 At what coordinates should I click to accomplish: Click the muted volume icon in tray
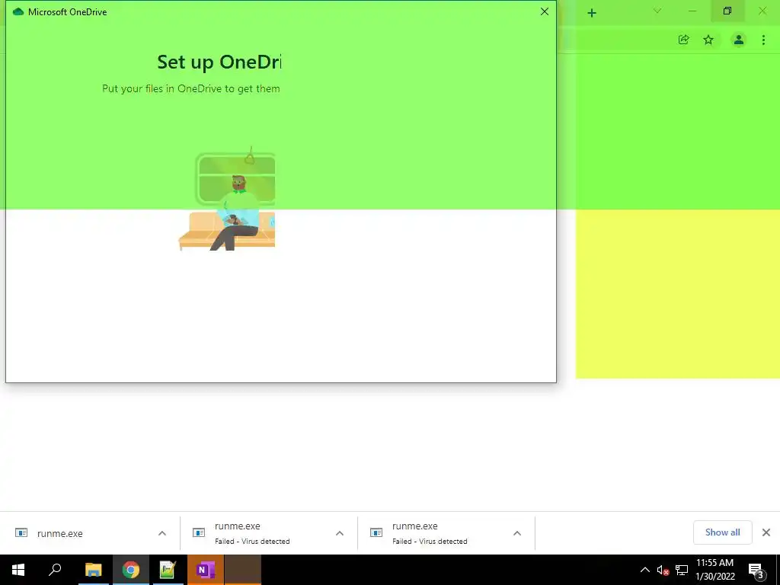pyautogui.click(x=663, y=570)
